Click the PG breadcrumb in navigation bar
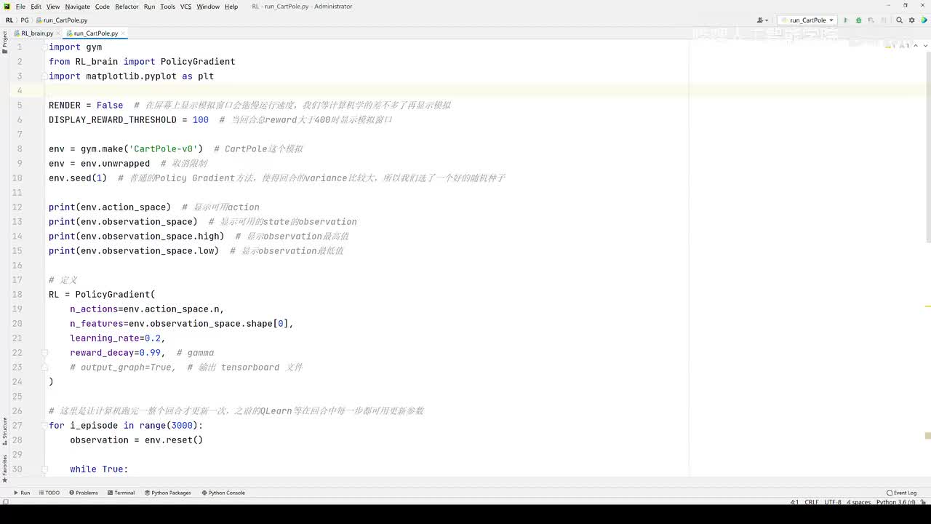This screenshot has height=524, width=931. pyautogui.click(x=25, y=20)
